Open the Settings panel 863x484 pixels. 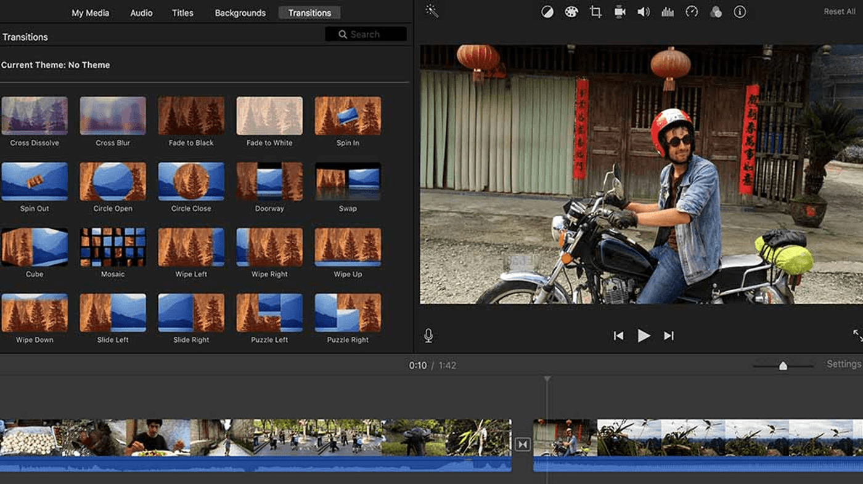(844, 363)
